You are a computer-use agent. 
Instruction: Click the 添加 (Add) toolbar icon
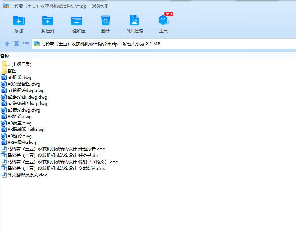[x=19, y=20]
